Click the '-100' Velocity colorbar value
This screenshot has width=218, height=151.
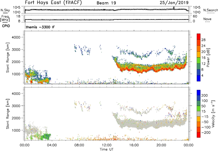click(x=206, y=127)
